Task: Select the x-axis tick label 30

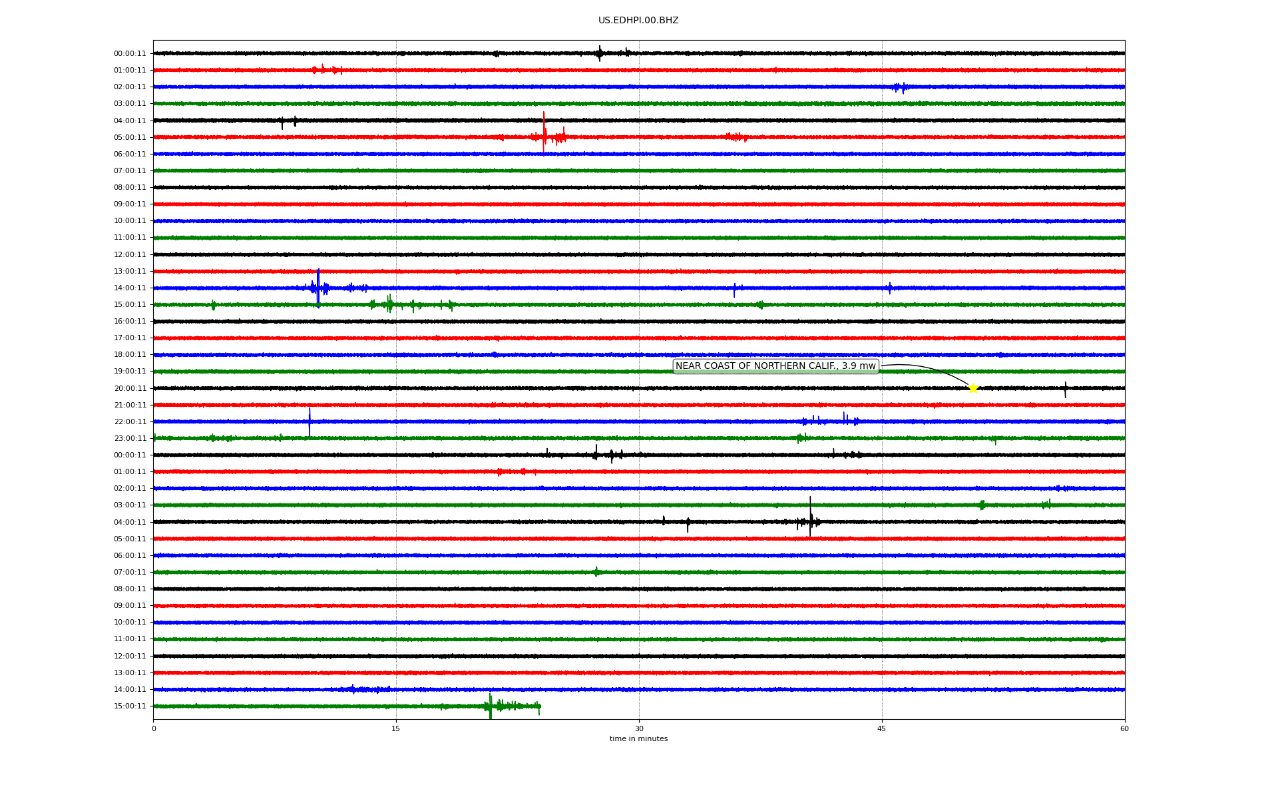Action: 639,728
